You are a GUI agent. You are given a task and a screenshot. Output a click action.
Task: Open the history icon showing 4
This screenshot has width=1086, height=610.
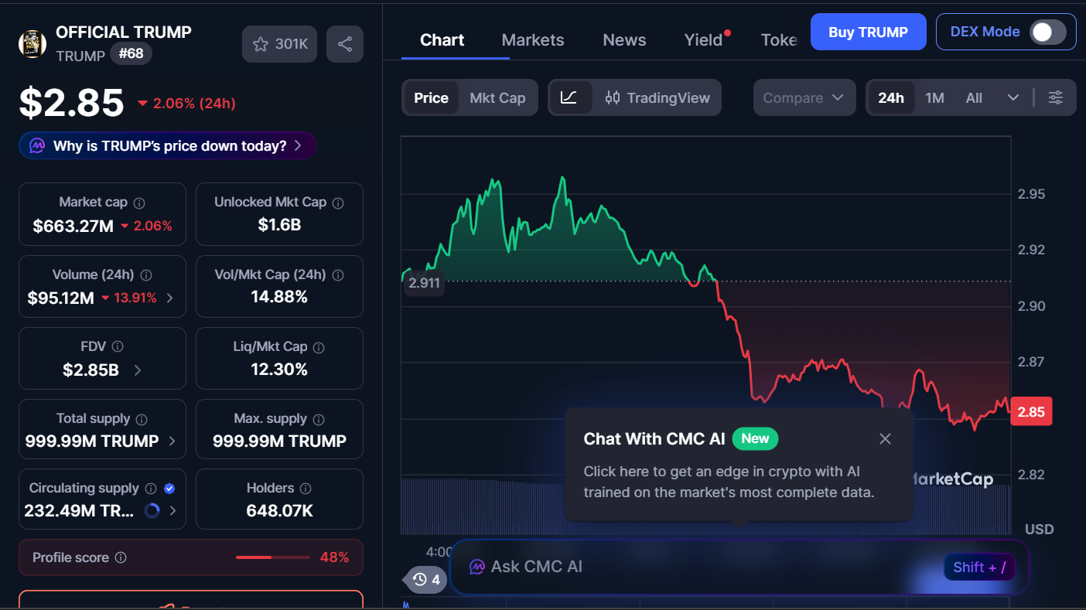426,579
